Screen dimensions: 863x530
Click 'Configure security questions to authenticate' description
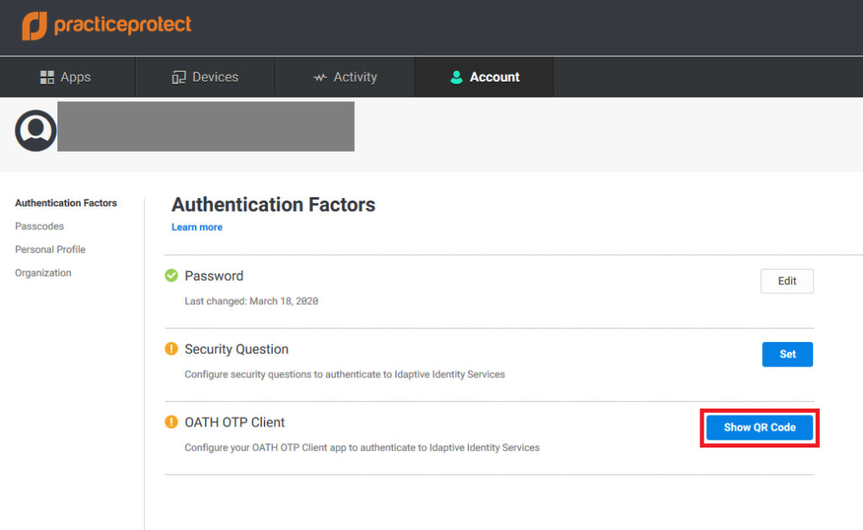(x=345, y=374)
